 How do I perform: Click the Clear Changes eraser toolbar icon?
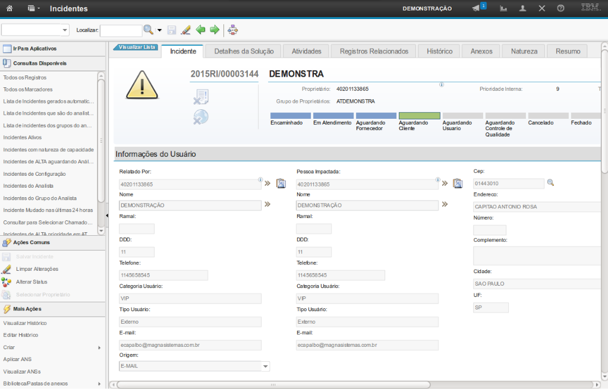[x=185, y=30]
